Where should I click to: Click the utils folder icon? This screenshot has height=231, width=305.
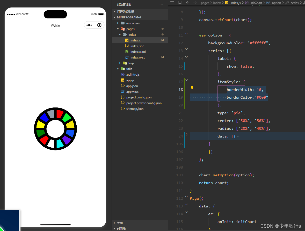(123, 69)
